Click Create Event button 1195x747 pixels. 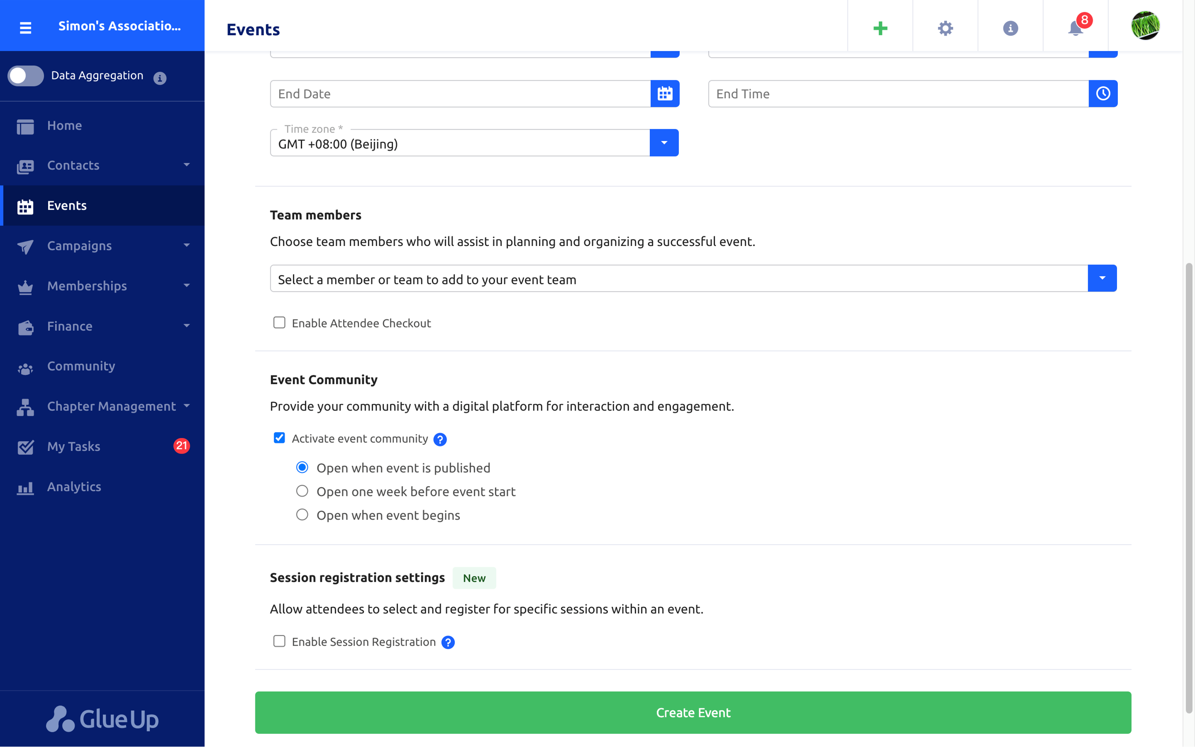[693, 712]
